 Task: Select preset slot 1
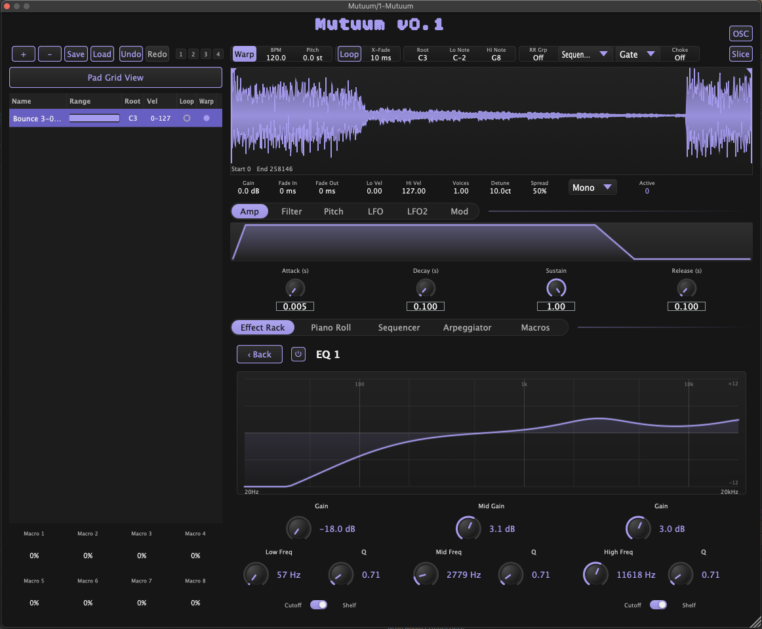point(181,54)
